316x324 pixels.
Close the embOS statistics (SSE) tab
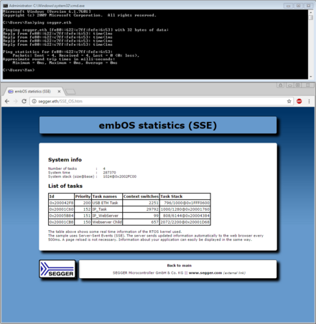[x=59, y=91]
